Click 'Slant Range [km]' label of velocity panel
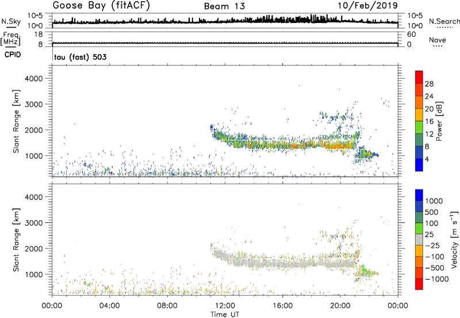Image resolution: width=460 pixels, height=318 pixels. [16, 239]
